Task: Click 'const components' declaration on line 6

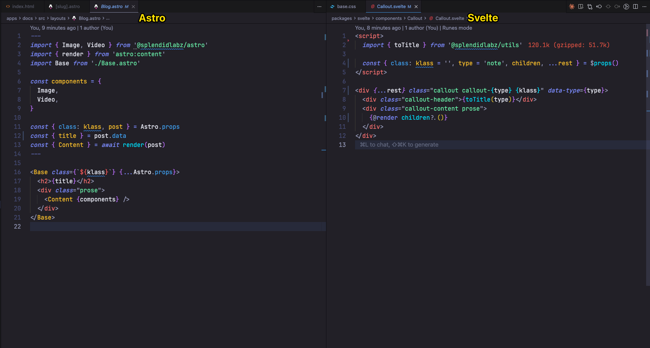Action: point(58,81)
